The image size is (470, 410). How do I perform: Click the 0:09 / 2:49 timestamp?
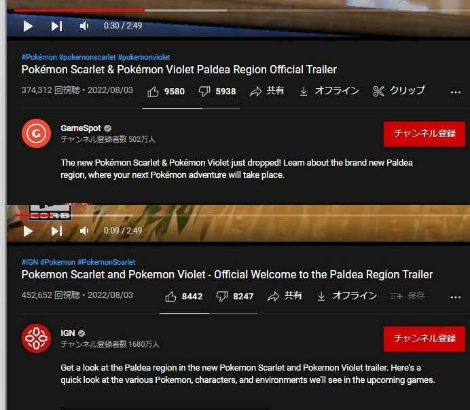123,231
